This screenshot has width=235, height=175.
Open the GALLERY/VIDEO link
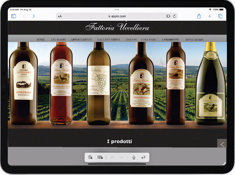109,40
